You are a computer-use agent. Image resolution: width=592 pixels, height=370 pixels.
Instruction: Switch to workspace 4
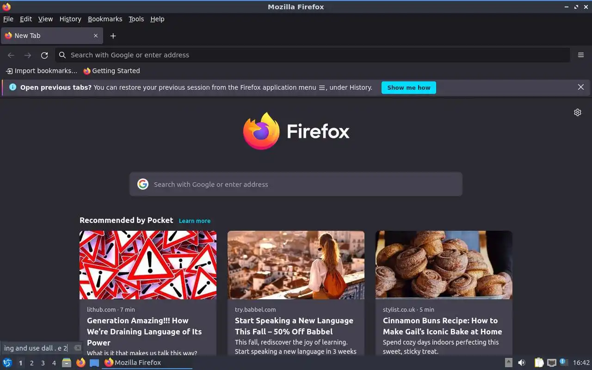pyautogui.click(x=54, y=363)
